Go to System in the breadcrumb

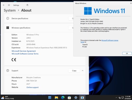point(10,10)
